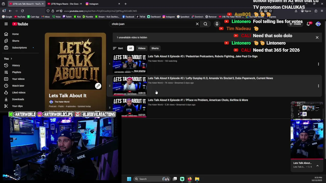Viewport: 326px width, 183px height.
Task: Focus the YouTube search field
Action: point(153,24)
